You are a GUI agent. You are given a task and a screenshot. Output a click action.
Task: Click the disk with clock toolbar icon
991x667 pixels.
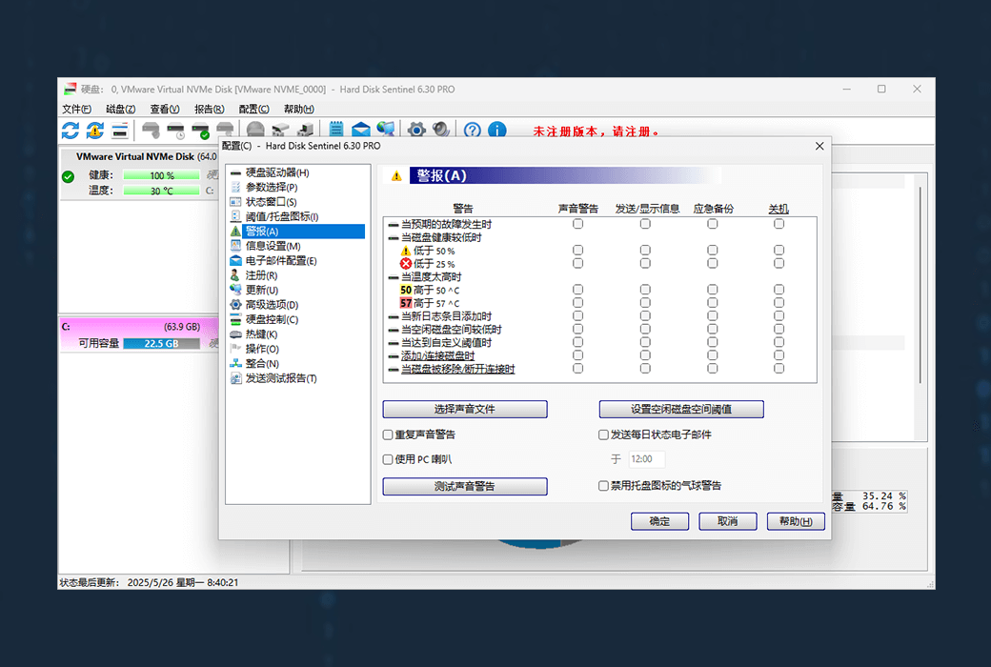175,131
